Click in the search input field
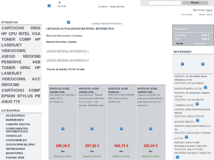 point(165,3)
